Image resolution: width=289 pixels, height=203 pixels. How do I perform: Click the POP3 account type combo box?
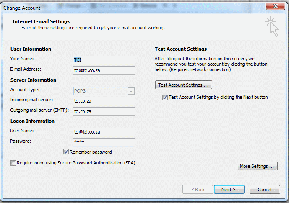pos(104,91)
